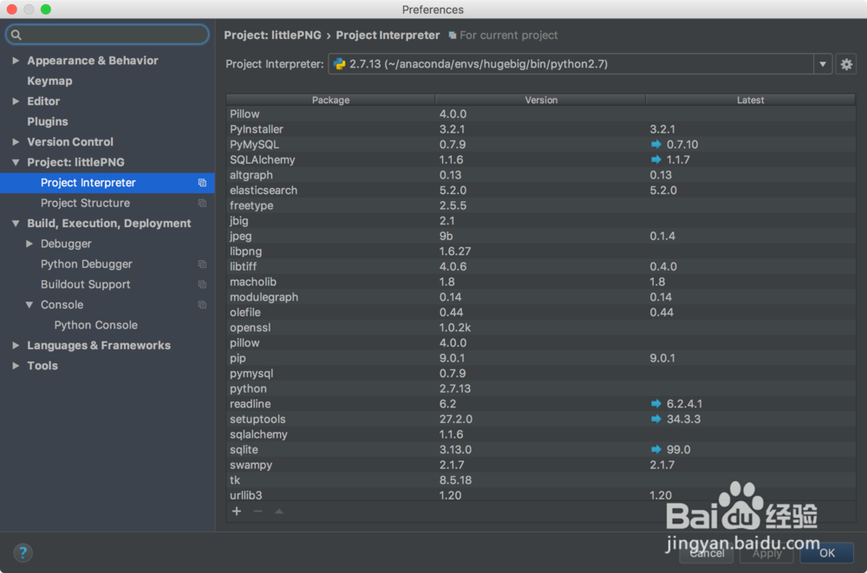The width and height of the screenshot is (867, 573).
Task: Sort packages by the Version column header
Action: 541,100
